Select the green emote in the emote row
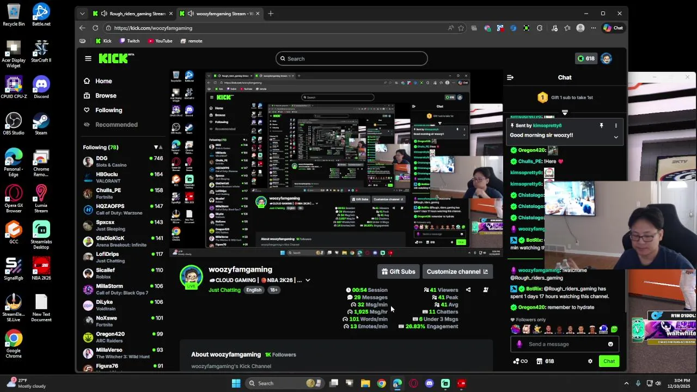This screenshot has height=392, width=697. point(614,329)
